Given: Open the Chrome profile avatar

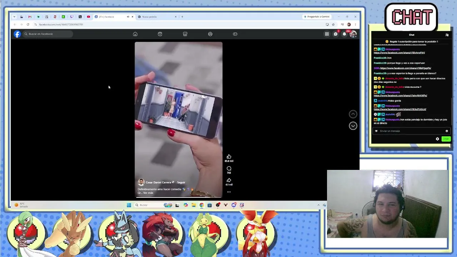Looking at the screenshot, I should pos(349,25).
